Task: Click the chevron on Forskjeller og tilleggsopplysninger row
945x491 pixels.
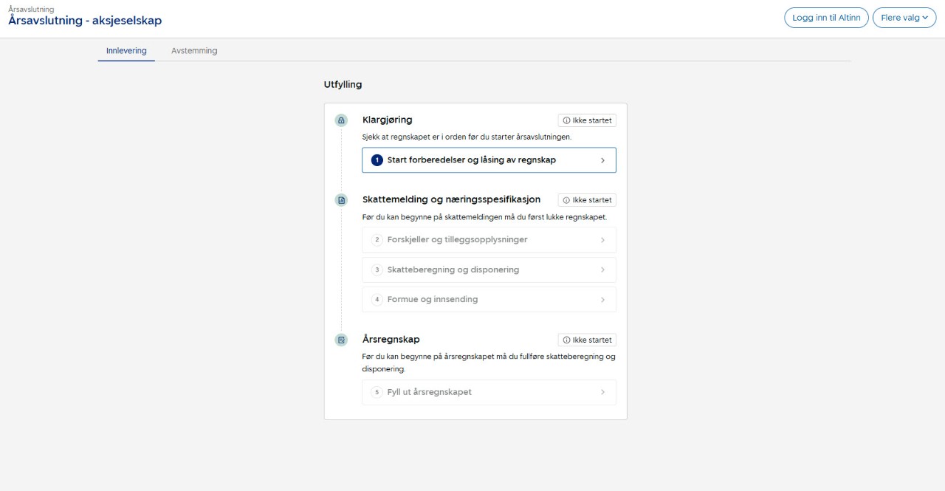Action: (602, 240)
